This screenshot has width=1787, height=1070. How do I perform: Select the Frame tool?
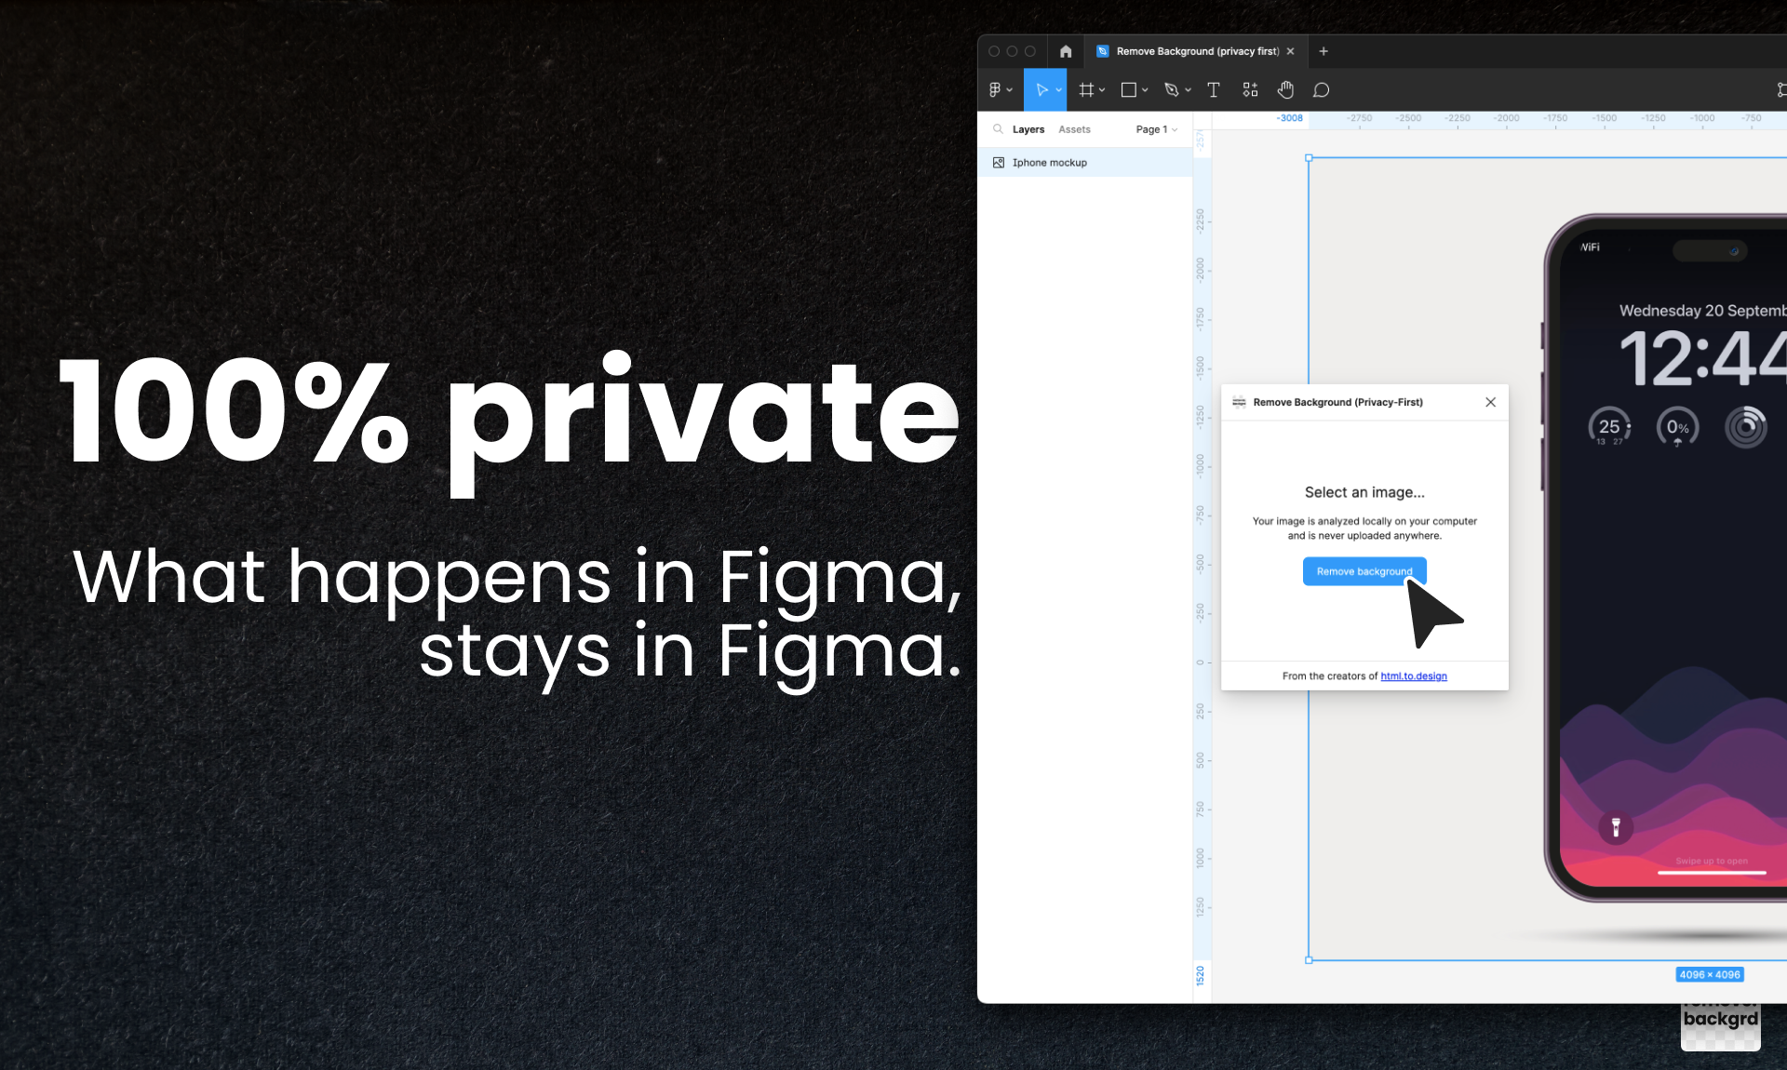(1085, 90)
